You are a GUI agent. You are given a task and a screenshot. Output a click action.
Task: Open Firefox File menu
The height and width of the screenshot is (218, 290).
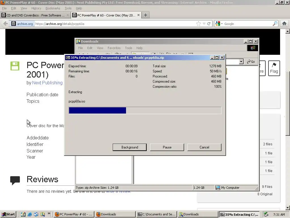pos(4,8)
